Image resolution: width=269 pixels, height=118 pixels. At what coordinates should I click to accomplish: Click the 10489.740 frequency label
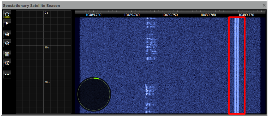click(132, 15)
